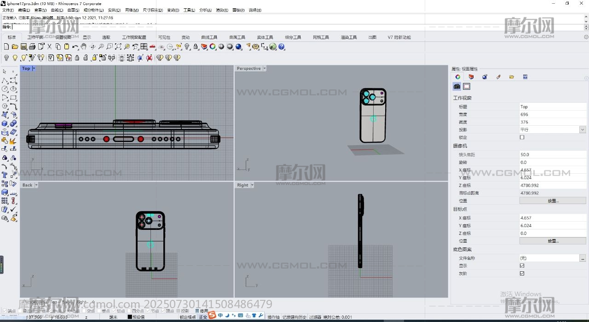The width and height of the screenshot is (589, 322).
Task: Save the model with the floppy disk icon
Action: (x=23, y=47)
